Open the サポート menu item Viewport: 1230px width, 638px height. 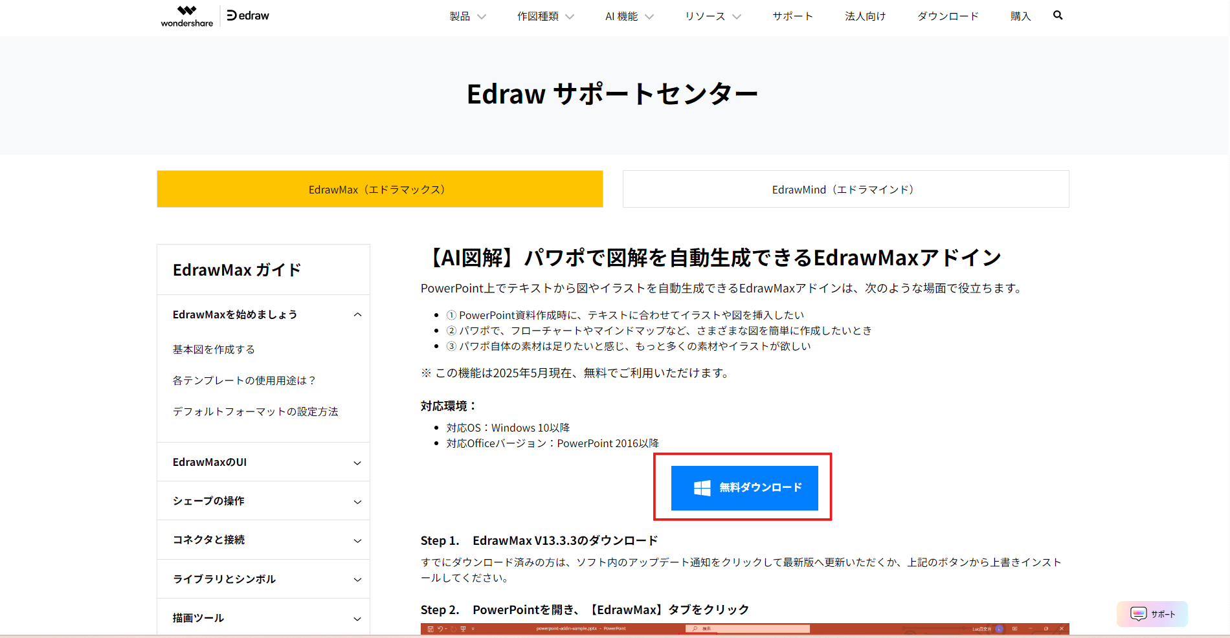792,16
